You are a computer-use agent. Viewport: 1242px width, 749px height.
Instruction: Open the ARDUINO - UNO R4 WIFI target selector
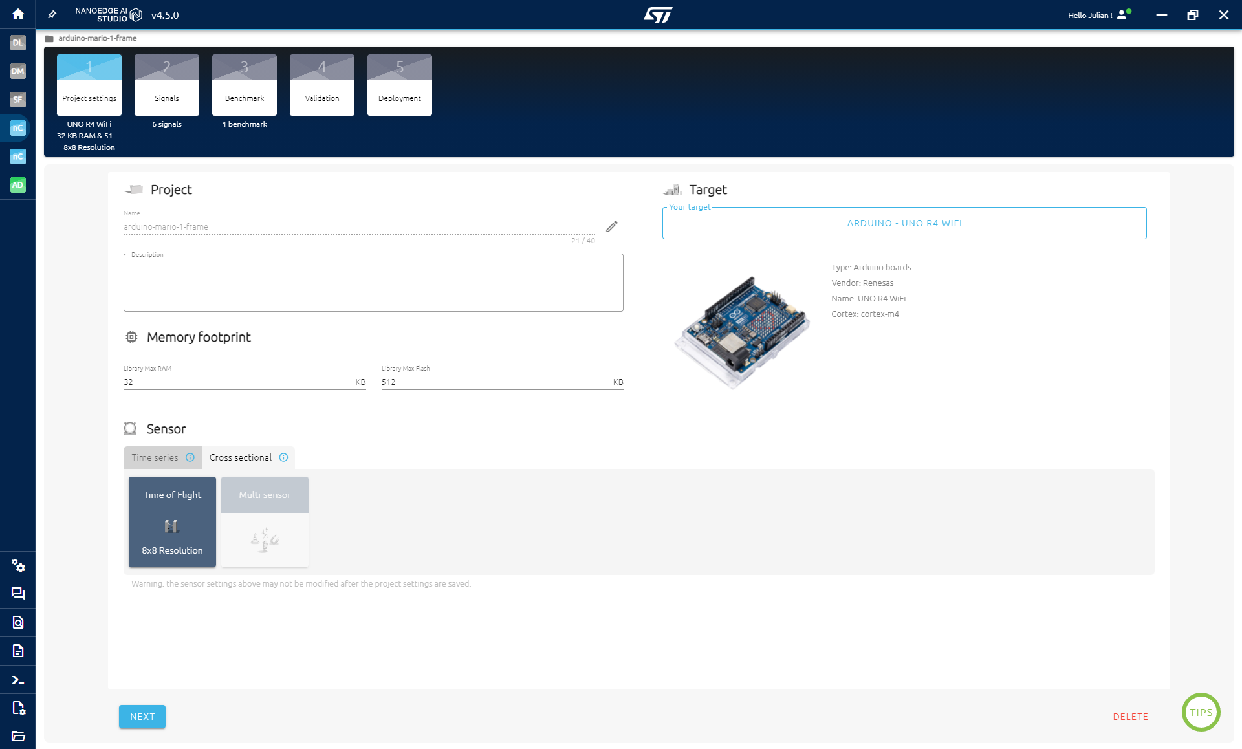point(904,223)
